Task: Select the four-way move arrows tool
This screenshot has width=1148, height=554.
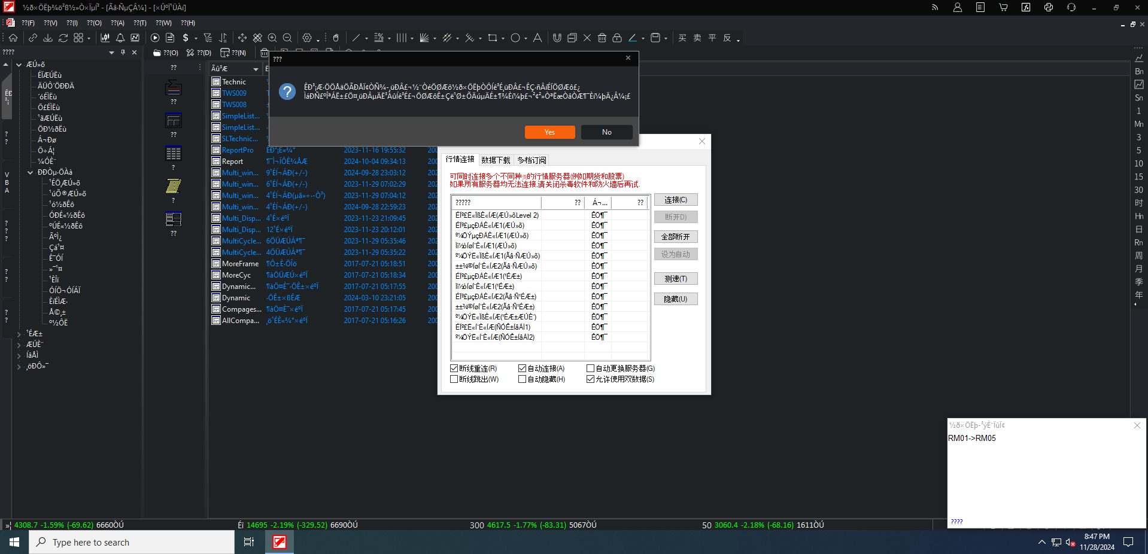Action: (242, 38)
